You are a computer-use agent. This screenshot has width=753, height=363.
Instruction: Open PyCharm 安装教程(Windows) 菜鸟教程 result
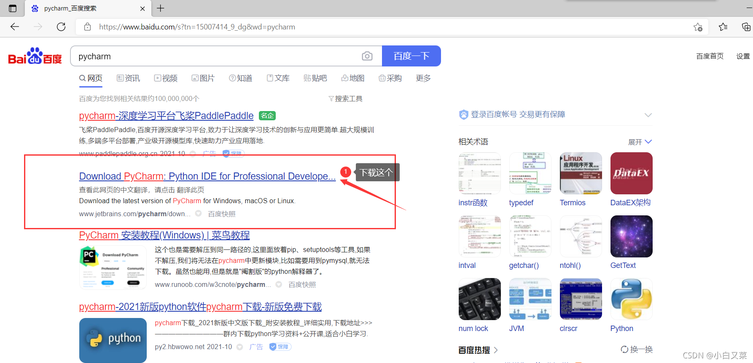coord(164,235)
